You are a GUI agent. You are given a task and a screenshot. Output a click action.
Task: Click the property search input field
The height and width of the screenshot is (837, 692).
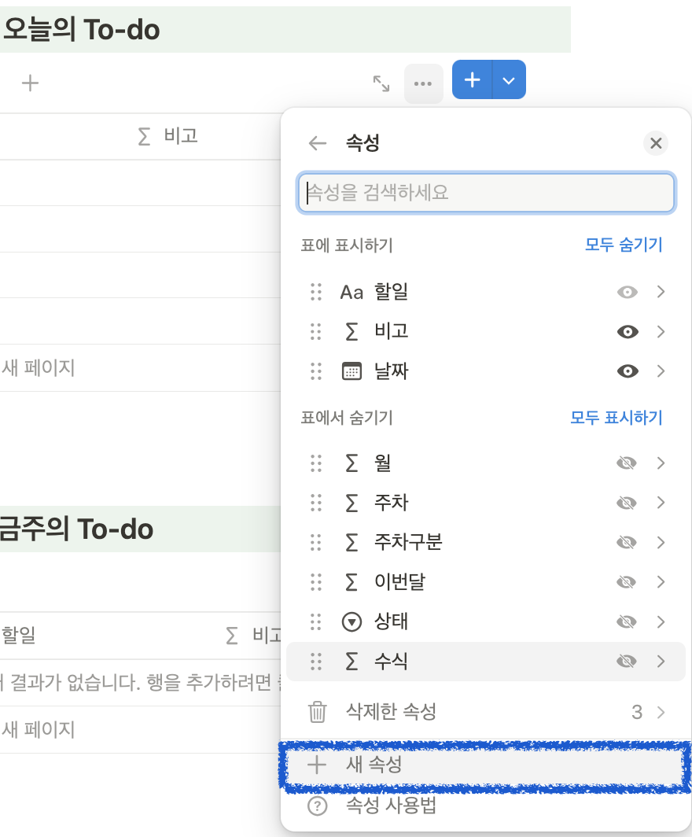pyautogui.click(x=487, y=192)
